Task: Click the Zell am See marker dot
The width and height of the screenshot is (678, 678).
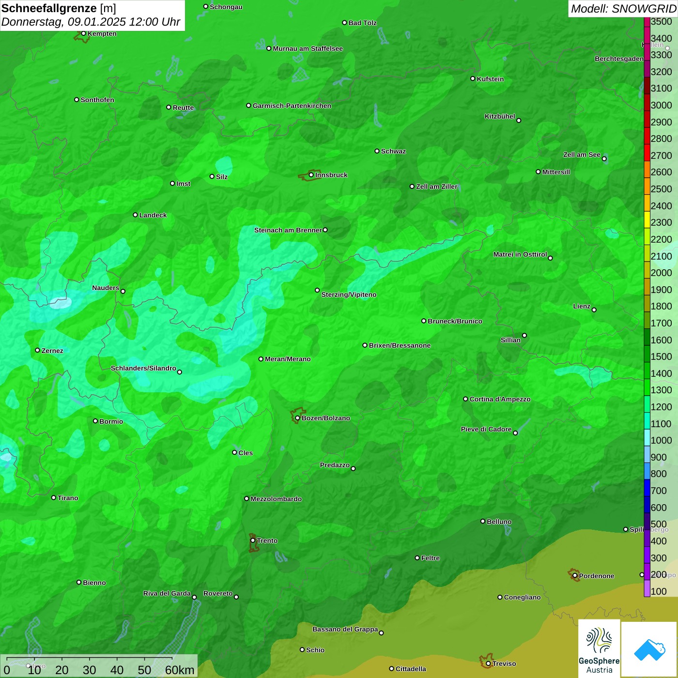Action: click(604, 159)
